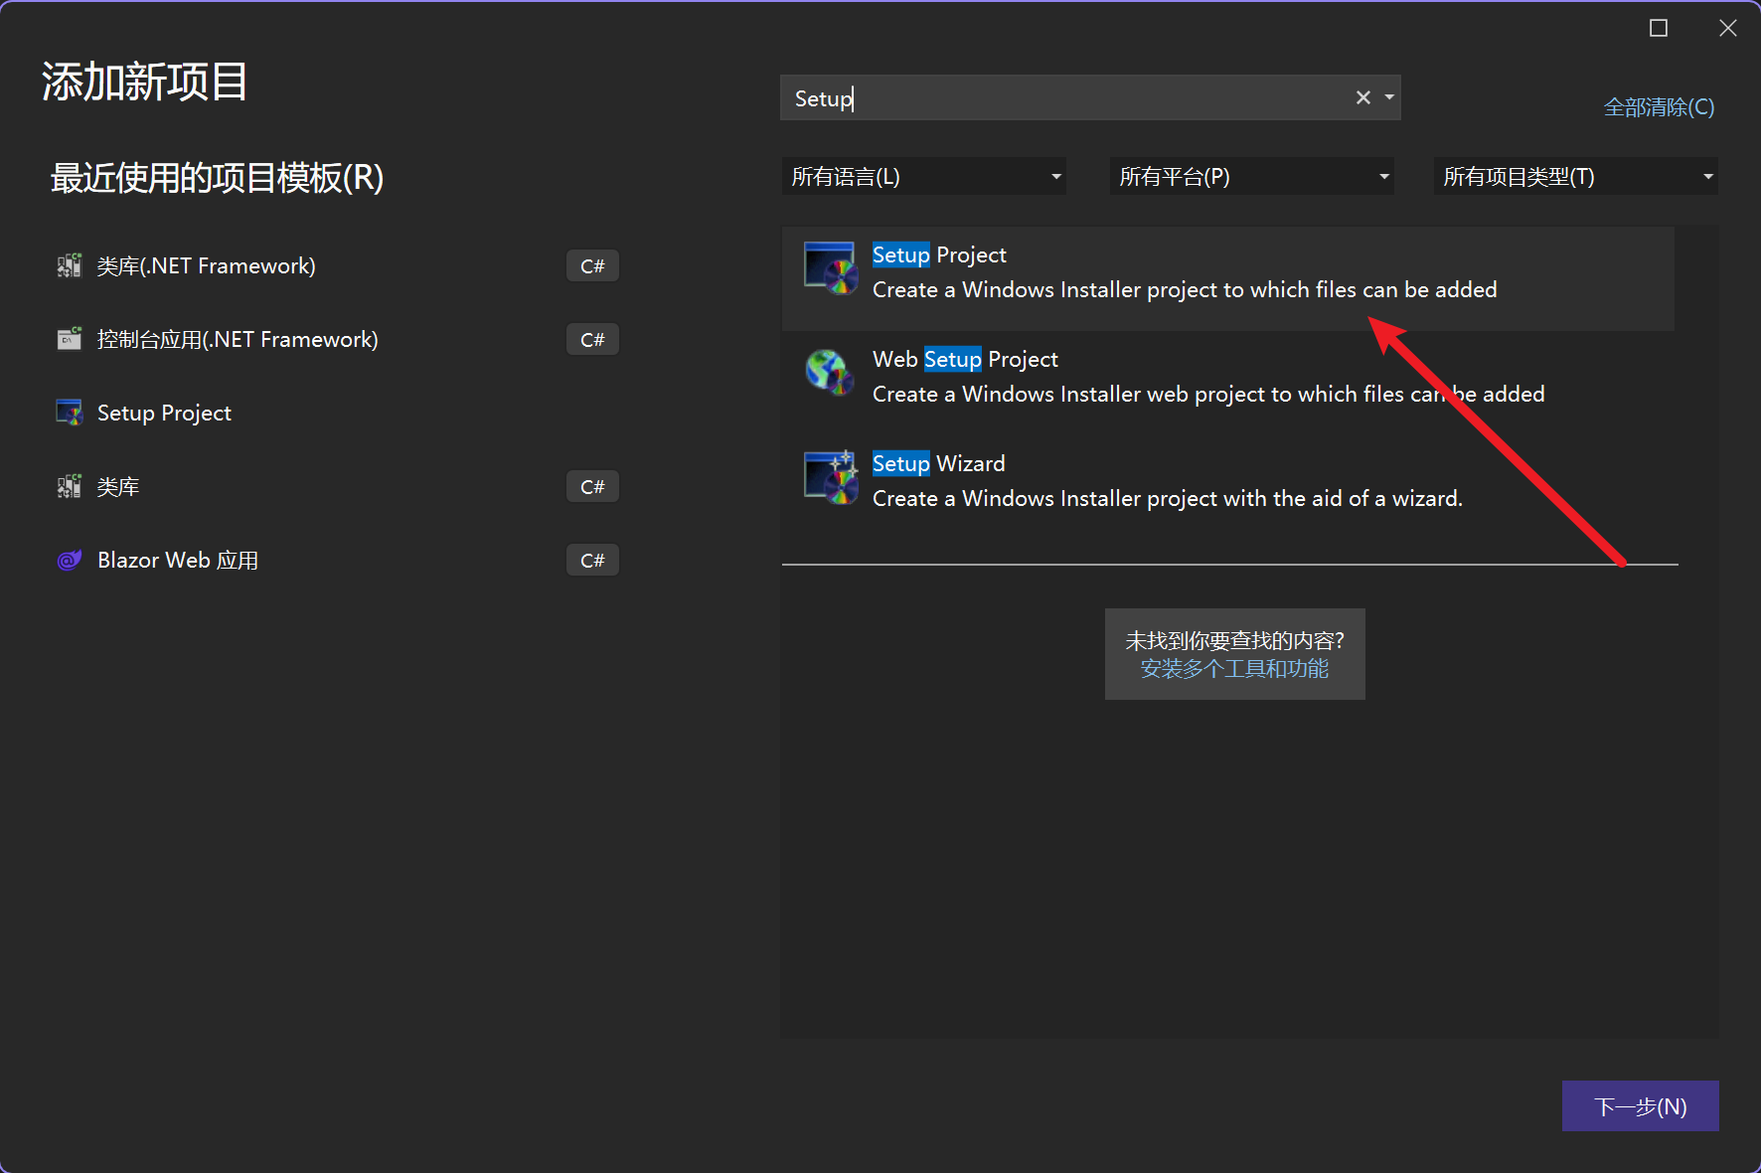Viewport: 1761px width, 1173px height.
Task: Open the 安装多个工具和功能 link
Action: [1234, 669]
